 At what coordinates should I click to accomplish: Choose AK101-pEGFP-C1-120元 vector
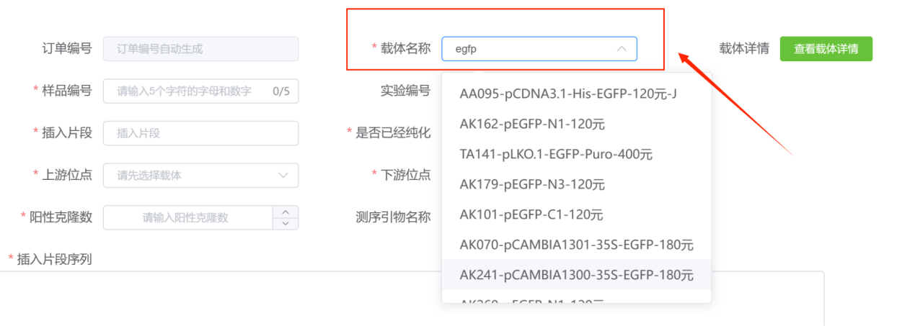(x=531, y=214)
